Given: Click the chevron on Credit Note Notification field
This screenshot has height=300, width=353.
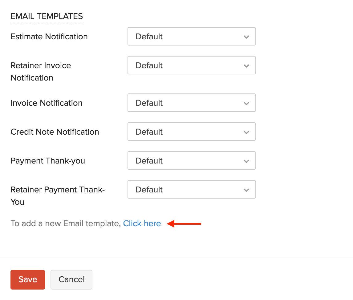Looking at the screenshot, I should tap(246, 132).
